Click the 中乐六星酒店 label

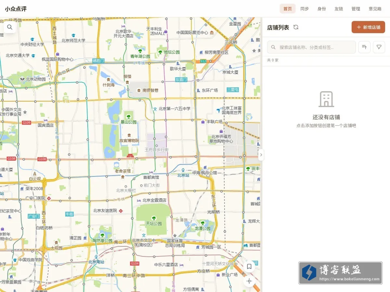click(166, 265)
